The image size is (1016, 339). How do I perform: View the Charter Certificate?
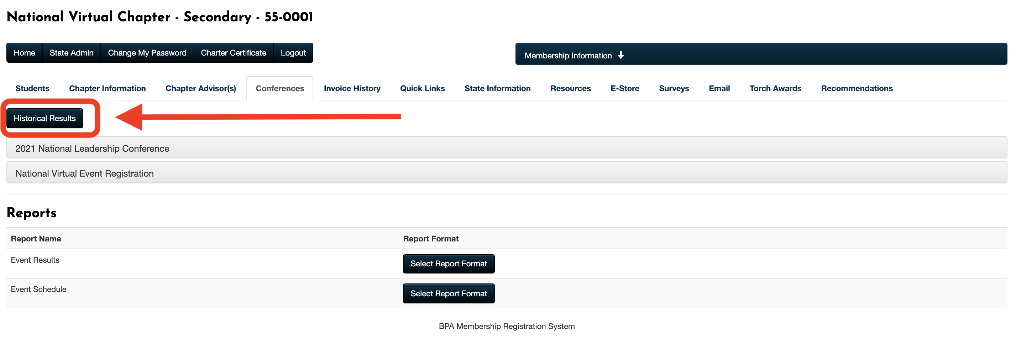234,53
